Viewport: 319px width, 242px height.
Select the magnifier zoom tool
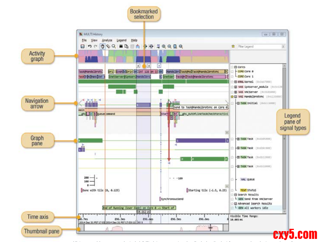(114, 47)
